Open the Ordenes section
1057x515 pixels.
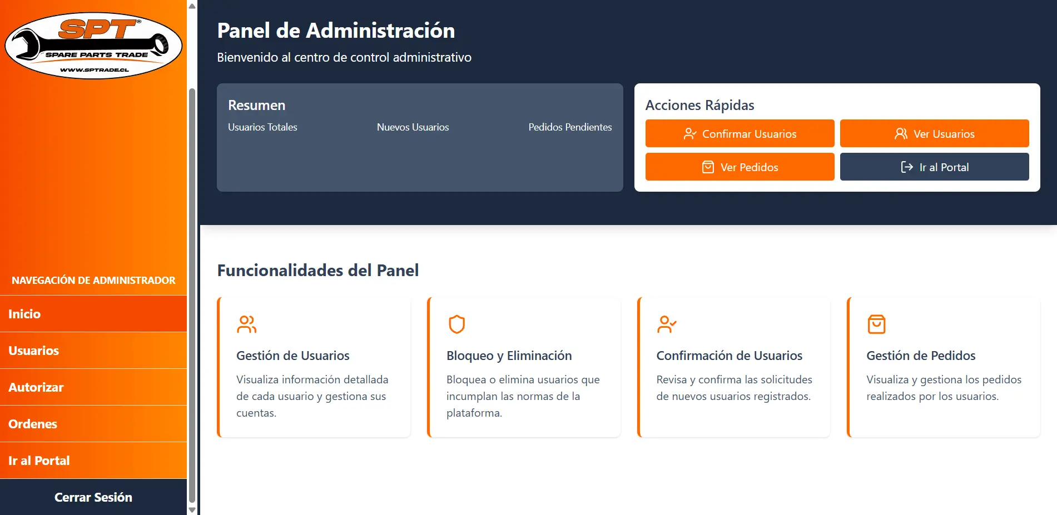point(32,424)
